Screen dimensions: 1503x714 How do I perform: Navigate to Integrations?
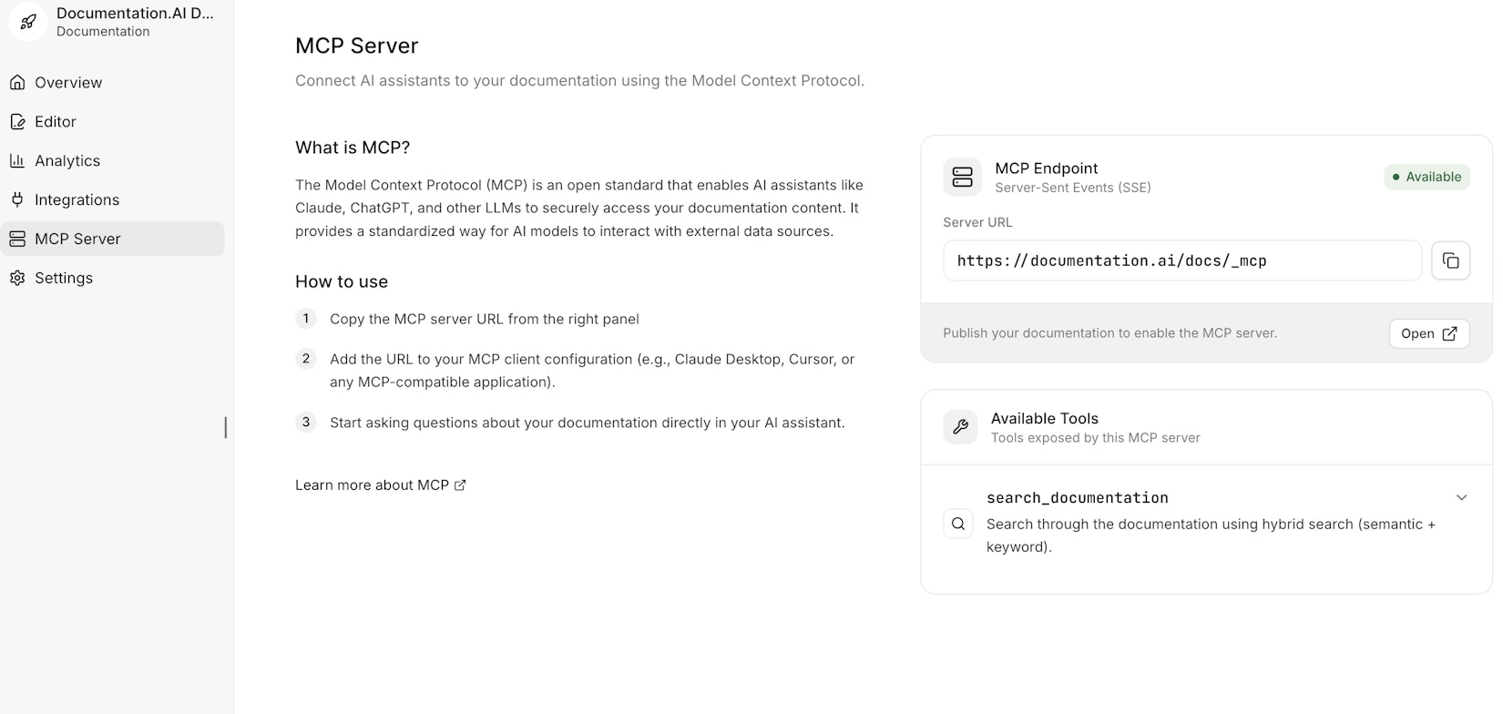coord(77,200)
